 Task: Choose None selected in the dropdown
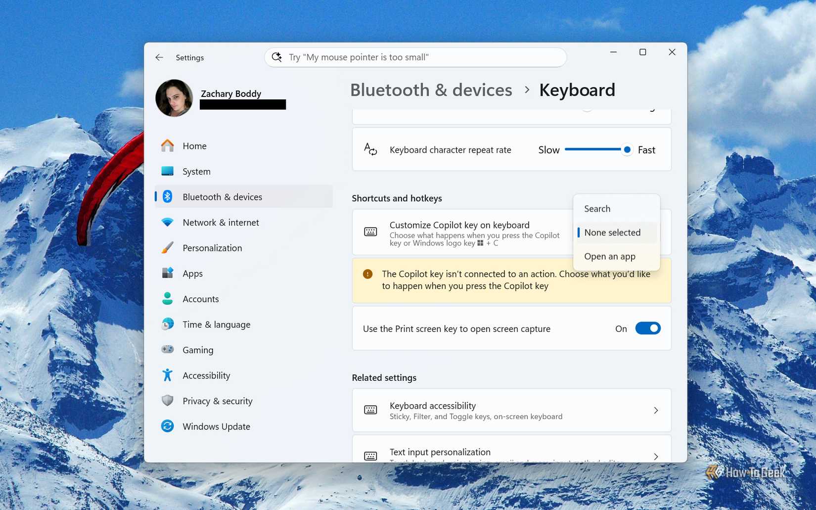click(616, 232)
